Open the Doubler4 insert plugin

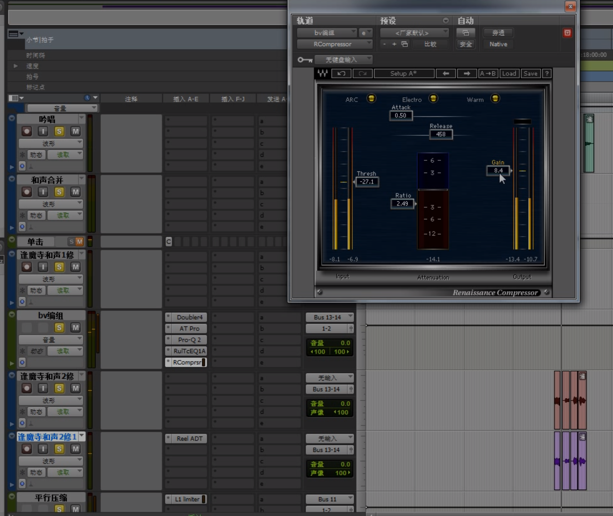[189, 317]
